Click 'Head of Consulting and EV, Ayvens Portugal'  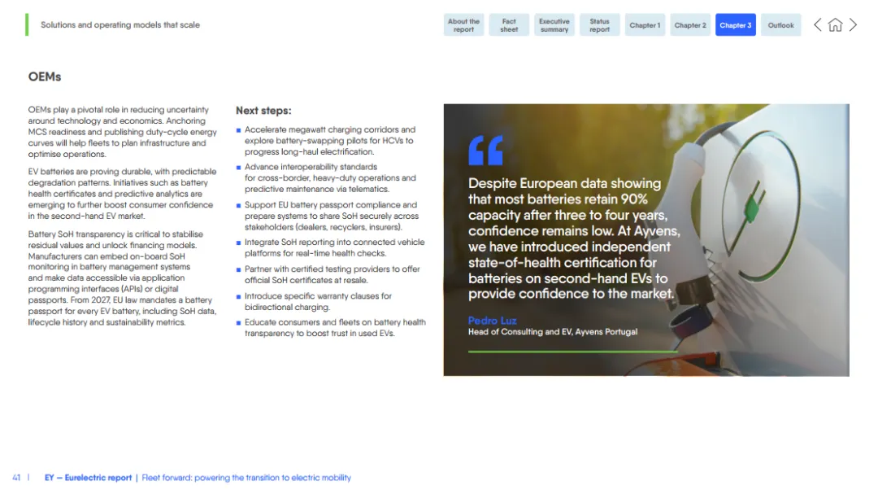pos(553,332)
